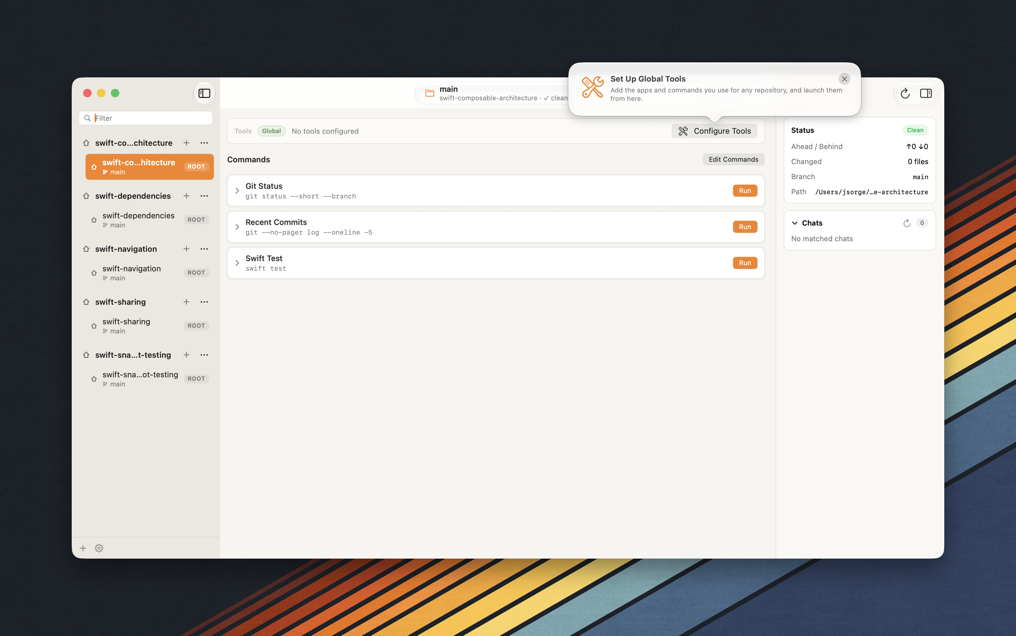Toggle the left sidebar visibility
Screen dimensions: 1016x636
[204, 93]
